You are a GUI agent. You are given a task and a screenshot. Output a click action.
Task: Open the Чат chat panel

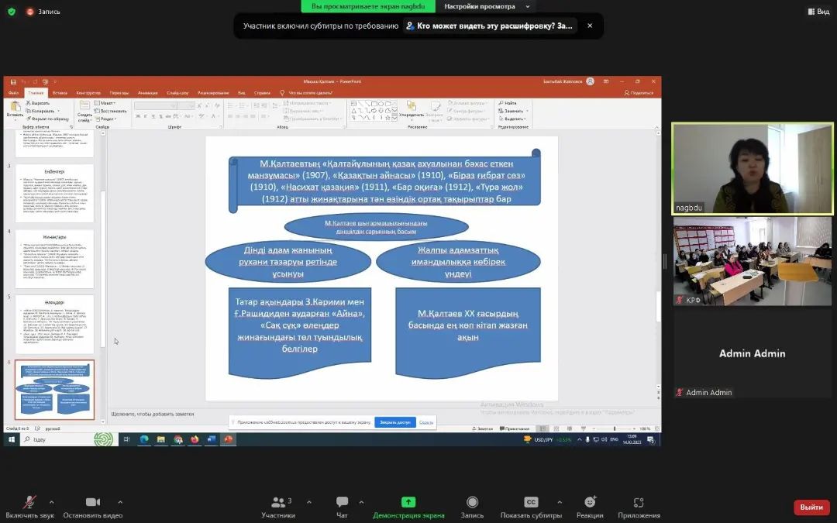(343, 507)
